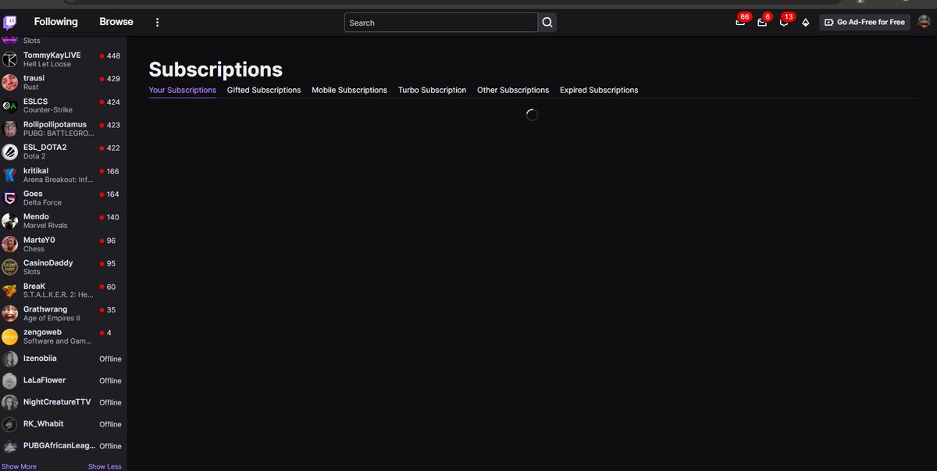
Task: Open Mendo channel avatar
Action: click(9, 221)
